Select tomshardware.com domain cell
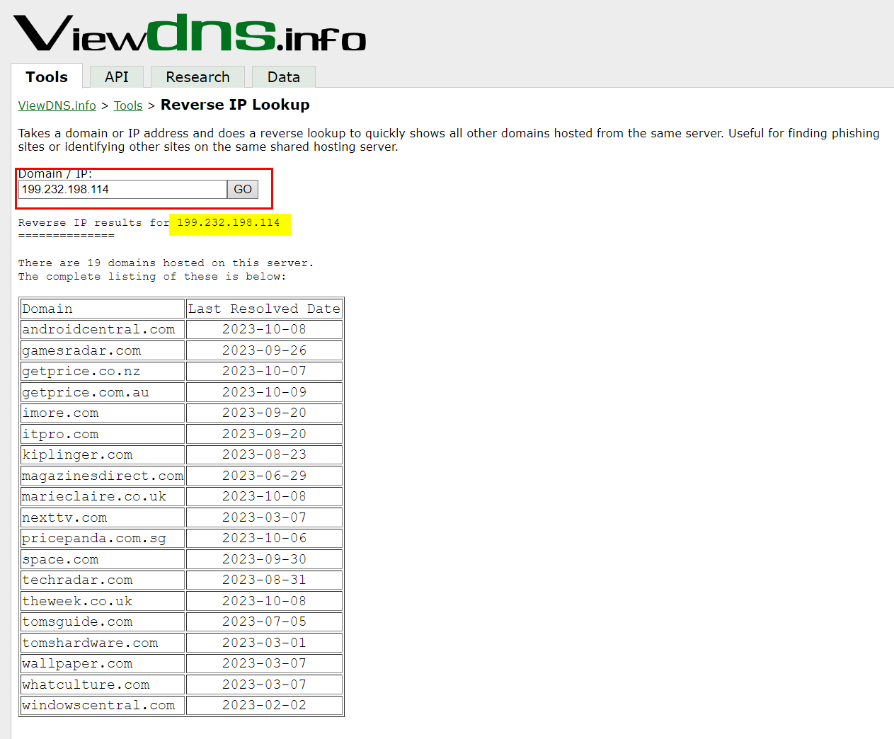The height and width of the screenshot is (739, 894). pos(103,643)
